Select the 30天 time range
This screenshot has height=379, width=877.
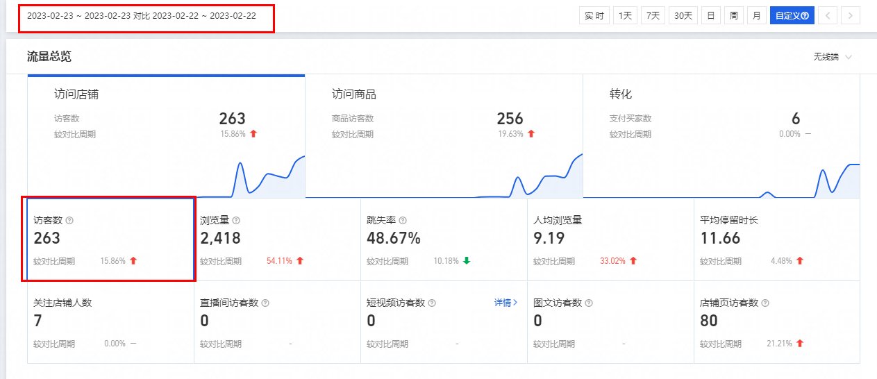pos(683,15)
